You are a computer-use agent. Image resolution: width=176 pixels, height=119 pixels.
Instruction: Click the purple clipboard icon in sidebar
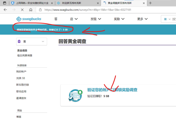(19, 42)
